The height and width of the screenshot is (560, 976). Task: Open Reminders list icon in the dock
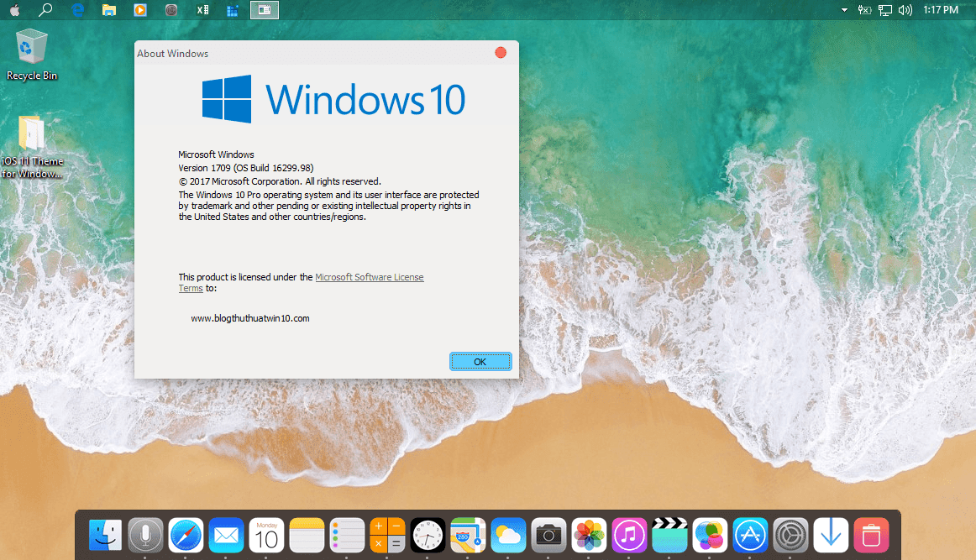tap(348, 535)
